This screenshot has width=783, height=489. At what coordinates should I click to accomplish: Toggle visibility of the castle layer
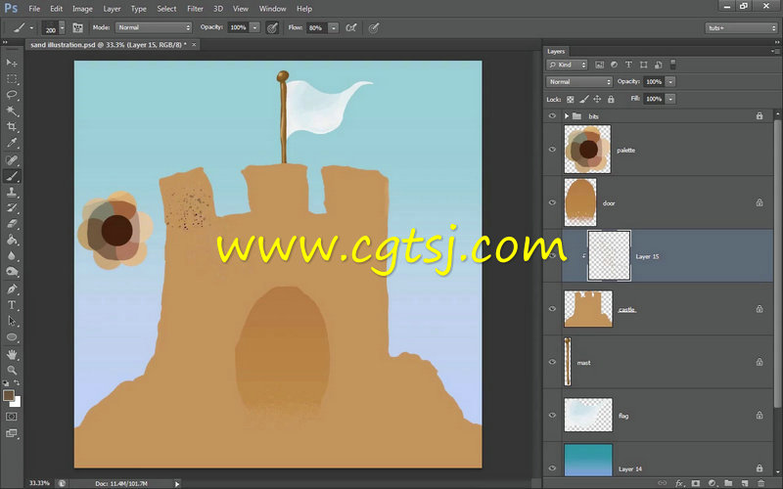click(x=553, y=309)
